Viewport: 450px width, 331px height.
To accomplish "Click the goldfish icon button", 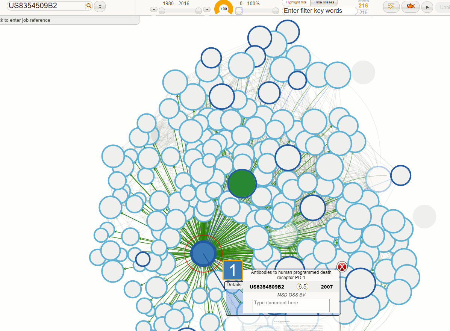I will (411, 6).
